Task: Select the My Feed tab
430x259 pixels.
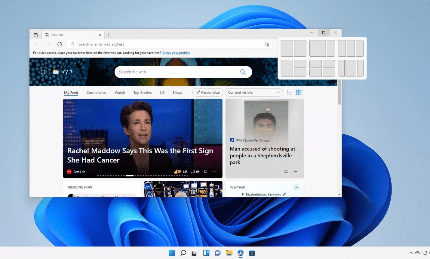Action: pyautogui.click(x=71, y=92)
